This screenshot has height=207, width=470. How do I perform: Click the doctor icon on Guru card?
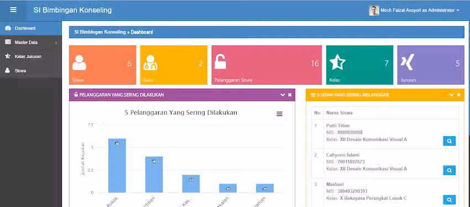[150, 63]
